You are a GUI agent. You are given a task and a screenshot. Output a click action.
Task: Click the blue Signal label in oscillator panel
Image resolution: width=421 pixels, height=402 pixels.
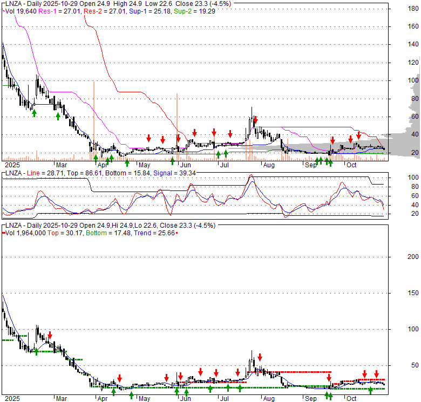[x=162, y=173]
